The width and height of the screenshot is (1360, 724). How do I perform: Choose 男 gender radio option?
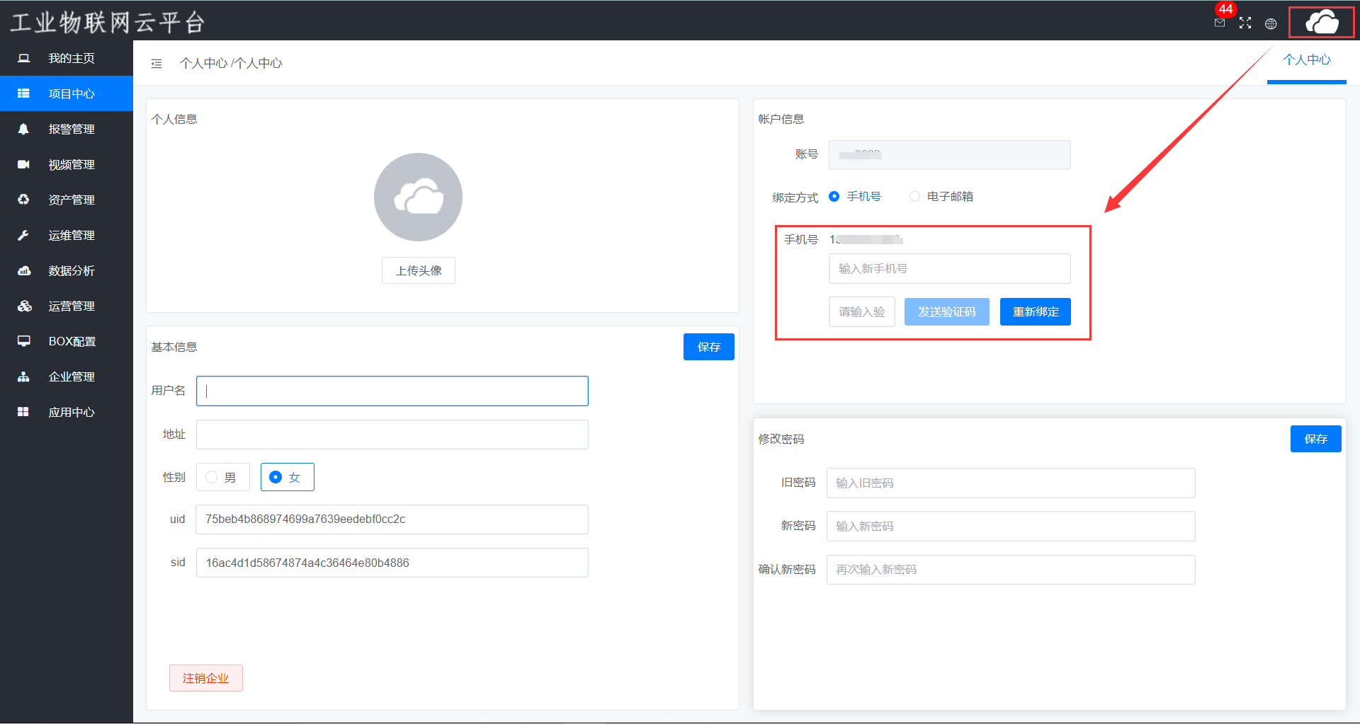[212, 478]
